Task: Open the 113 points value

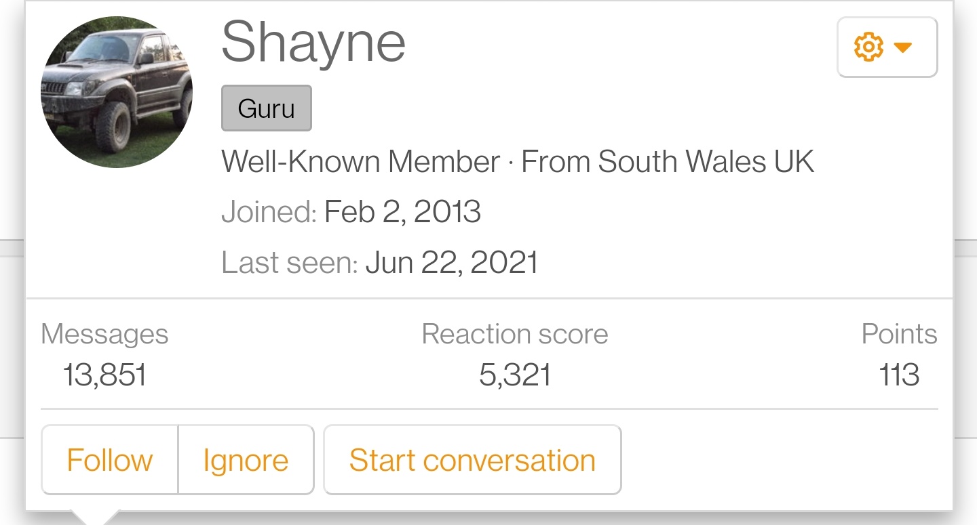Action: click(x=899, y=375)
